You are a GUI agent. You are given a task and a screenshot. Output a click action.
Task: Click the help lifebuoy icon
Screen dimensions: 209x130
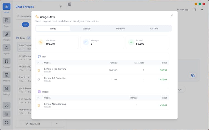tap(6, 122)
